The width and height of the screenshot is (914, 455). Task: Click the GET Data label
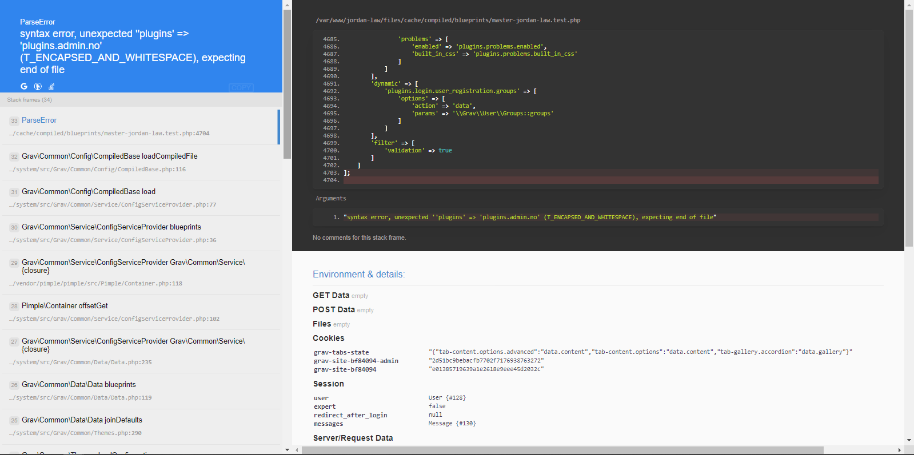click(x=331, y=295)
